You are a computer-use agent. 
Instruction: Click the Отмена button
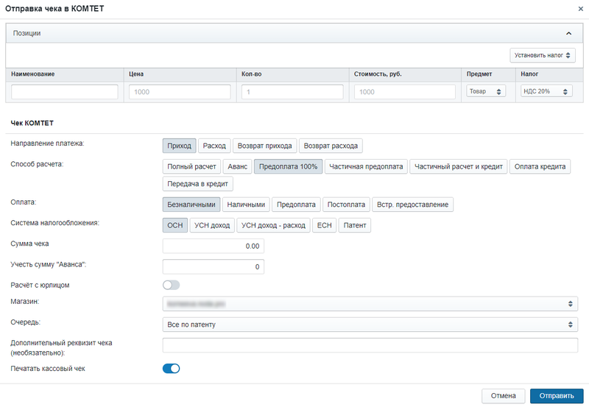coord(504,396)
